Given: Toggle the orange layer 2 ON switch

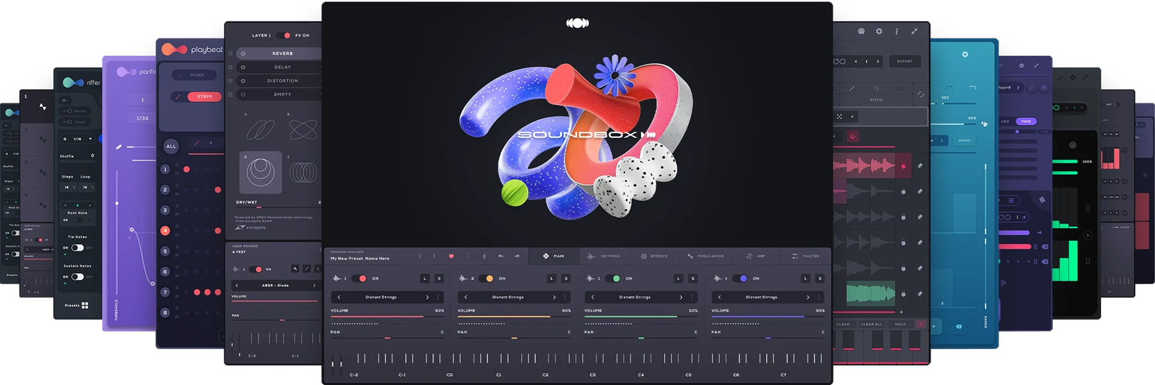Looking at the screenshot, I should click(487, 279).
